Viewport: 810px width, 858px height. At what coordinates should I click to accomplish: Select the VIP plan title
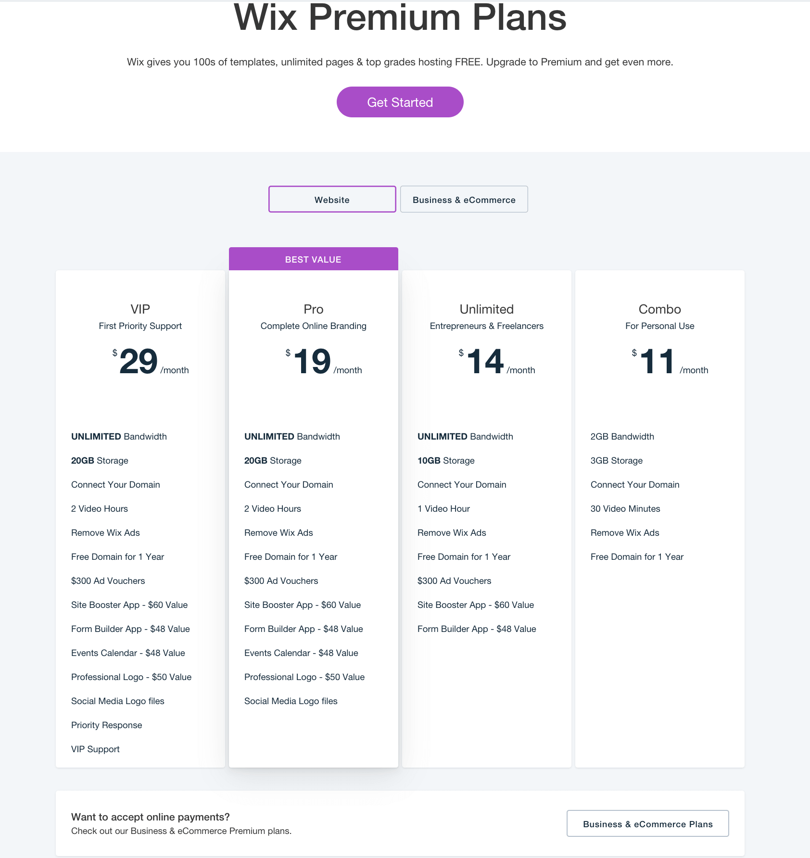[x=140, y=309]
